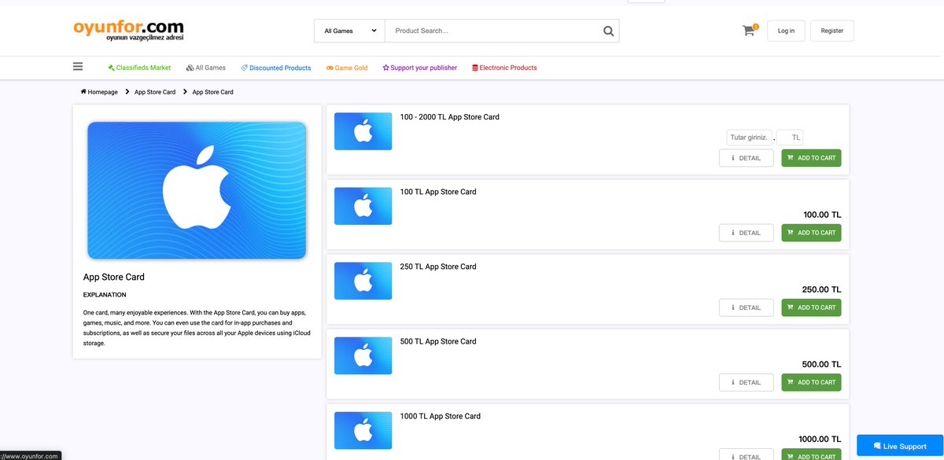Viewport: 944px width, 460px height.
Task: Add 250 TL App Store Card to cart
Action: pyautogui.click(x=811, y=307)
